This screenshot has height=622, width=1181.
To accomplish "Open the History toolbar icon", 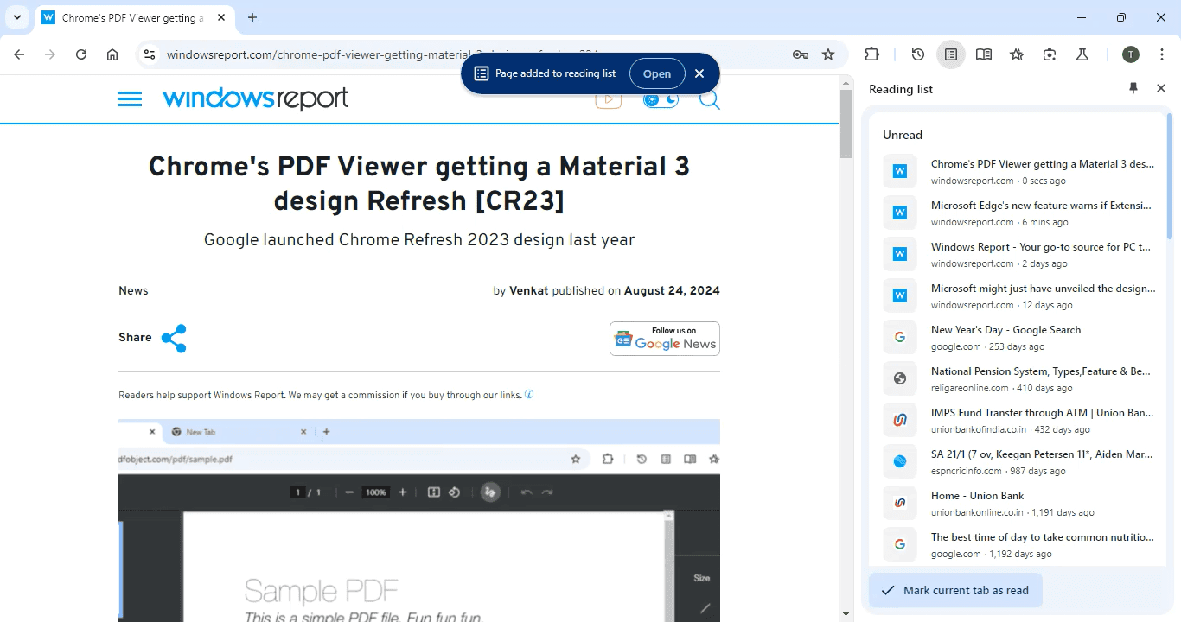I will click(918, 54).
